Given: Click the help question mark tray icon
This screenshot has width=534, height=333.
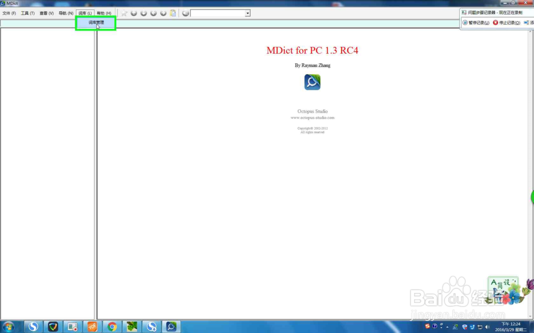Looking at the screenshot, I should (x=435, y=326).
